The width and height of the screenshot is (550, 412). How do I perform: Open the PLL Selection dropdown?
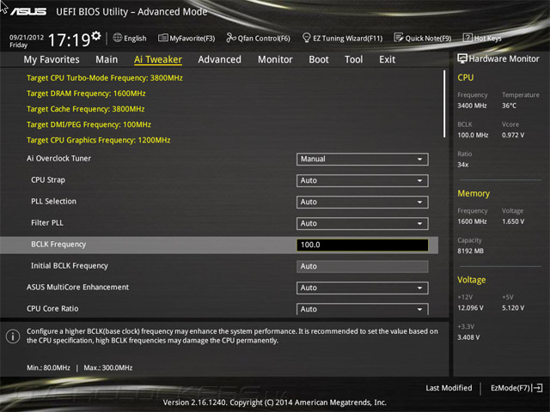[363, 203]
